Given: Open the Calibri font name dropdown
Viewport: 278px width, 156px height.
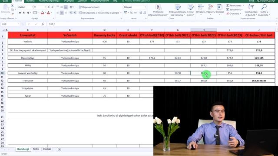Looking at the screenshot, I should (x=33, y=7).
